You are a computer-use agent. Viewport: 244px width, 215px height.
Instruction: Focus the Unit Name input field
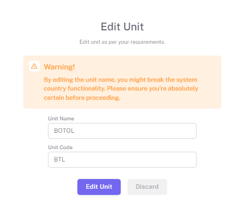[122, 131]
